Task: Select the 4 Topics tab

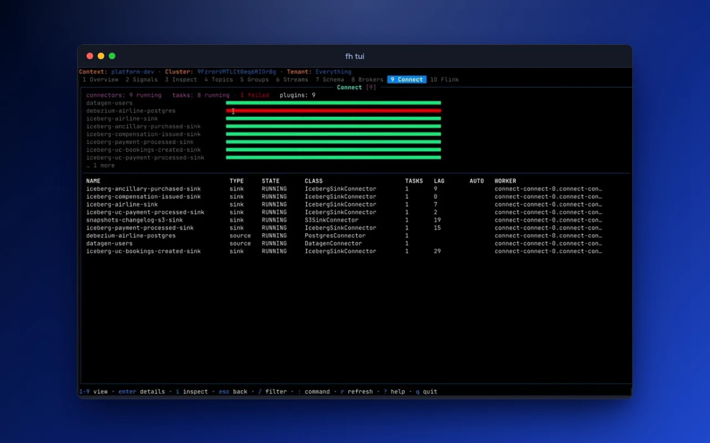Action: point(219,80)
